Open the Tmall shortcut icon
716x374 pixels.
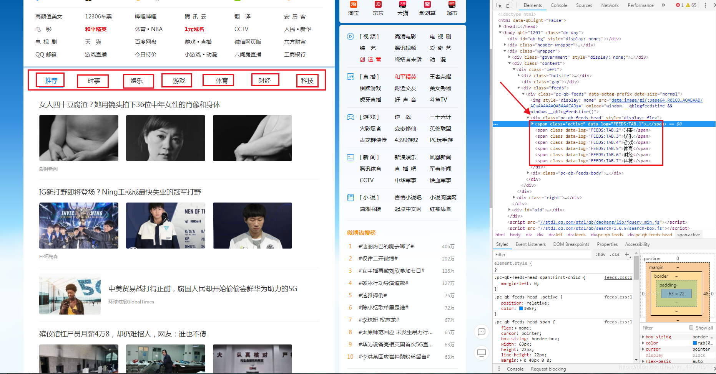(x=402, y=4)
